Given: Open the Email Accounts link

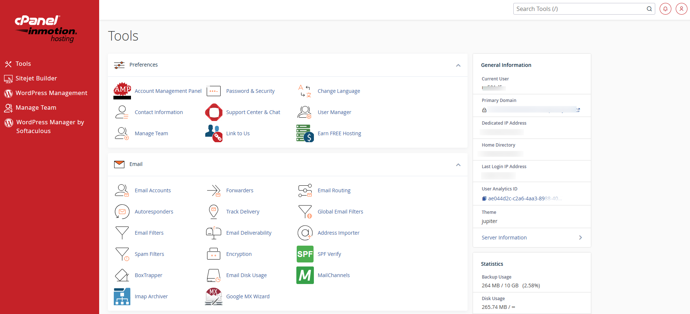Looking at the screenshot, I should (153, 190).
